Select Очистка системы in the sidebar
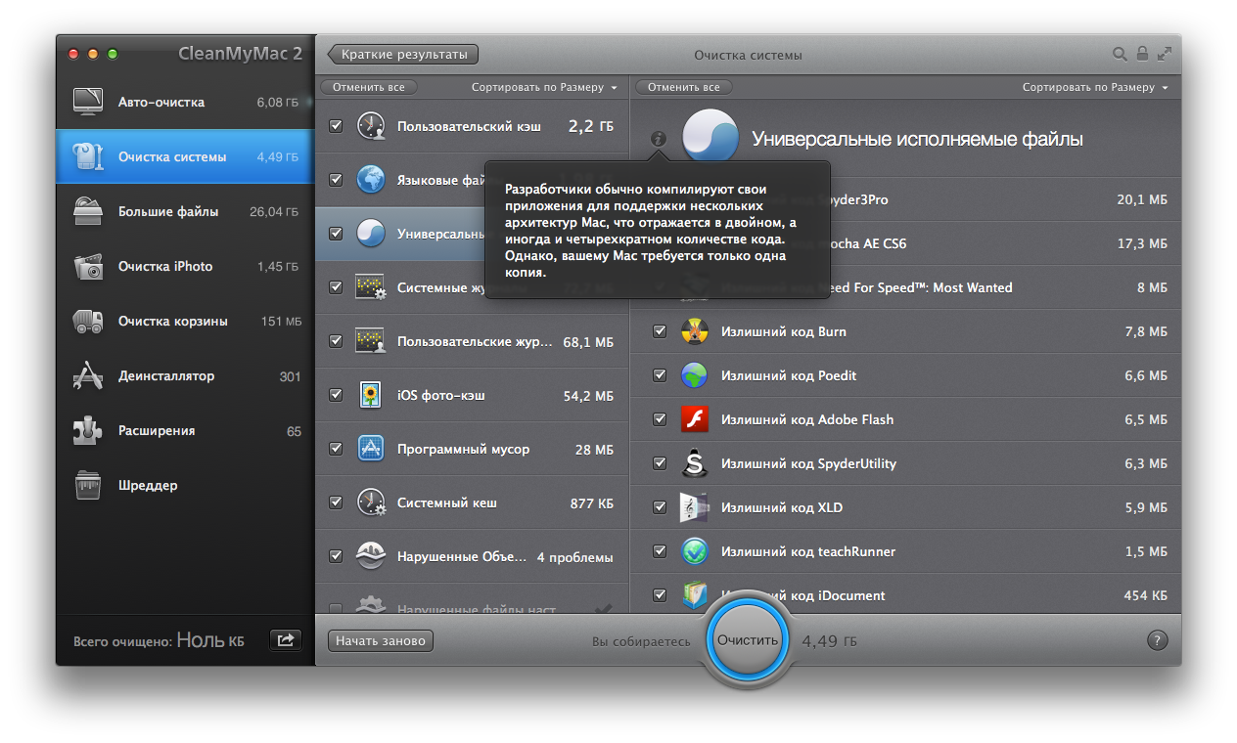The image size is (1237, 743). point(185,156)
